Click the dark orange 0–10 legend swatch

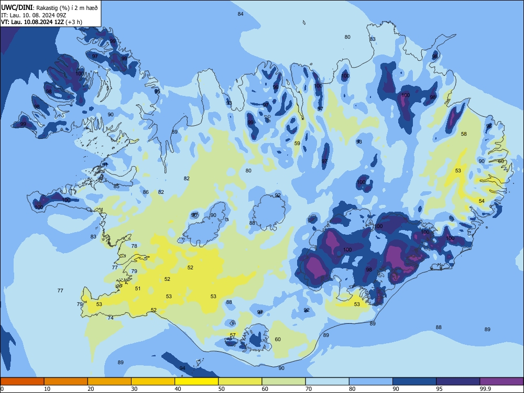22,381
